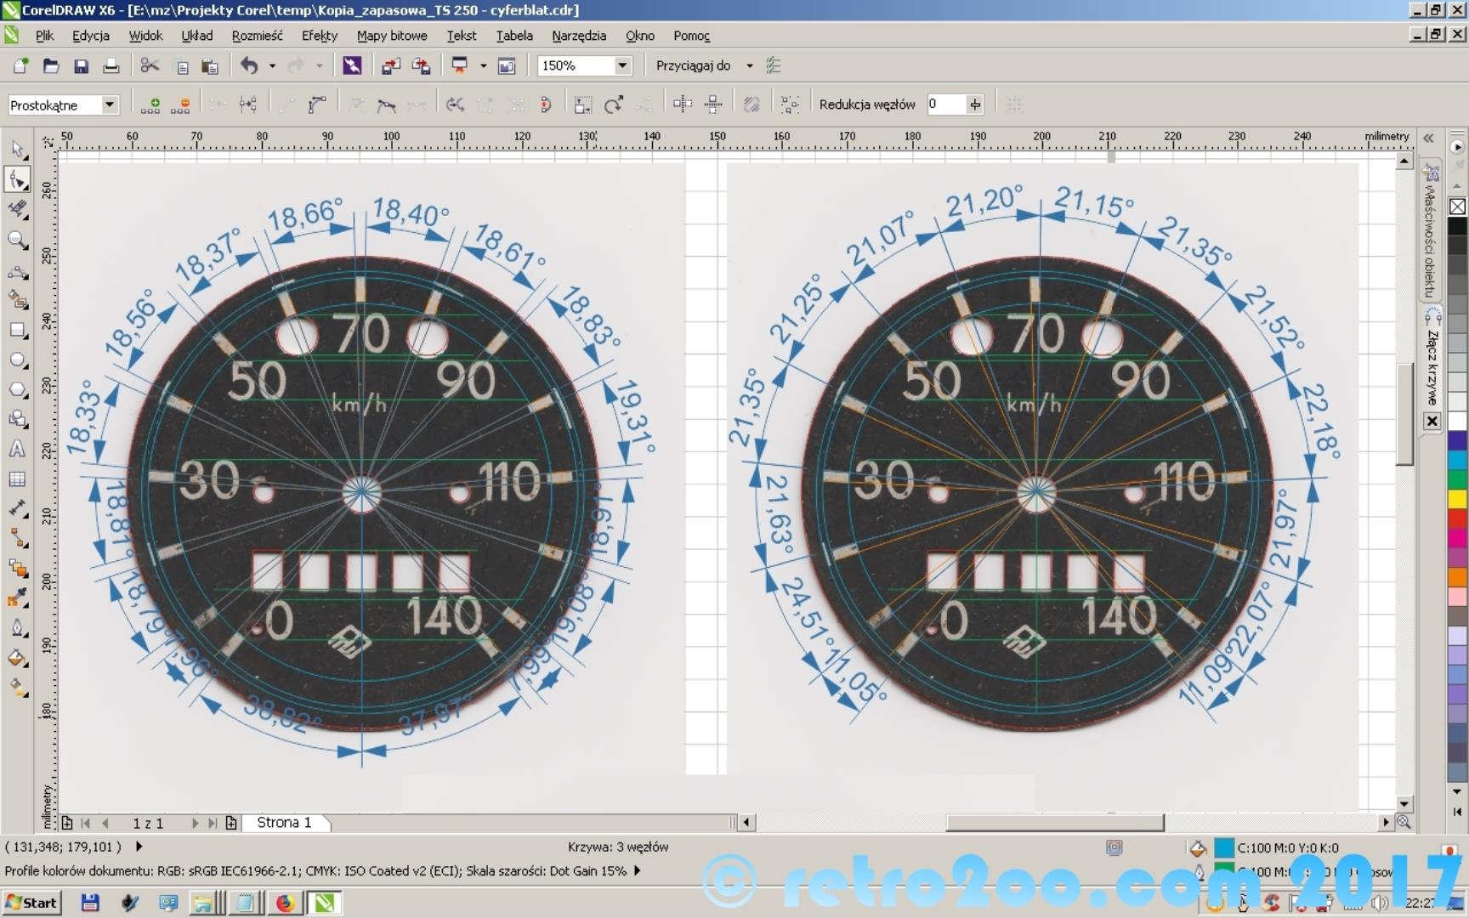The image size is (1469, 918).
Task: Select the Rectangle tool
Action: pyautogui.click(x=17, y=330)
